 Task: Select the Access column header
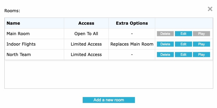86,23
